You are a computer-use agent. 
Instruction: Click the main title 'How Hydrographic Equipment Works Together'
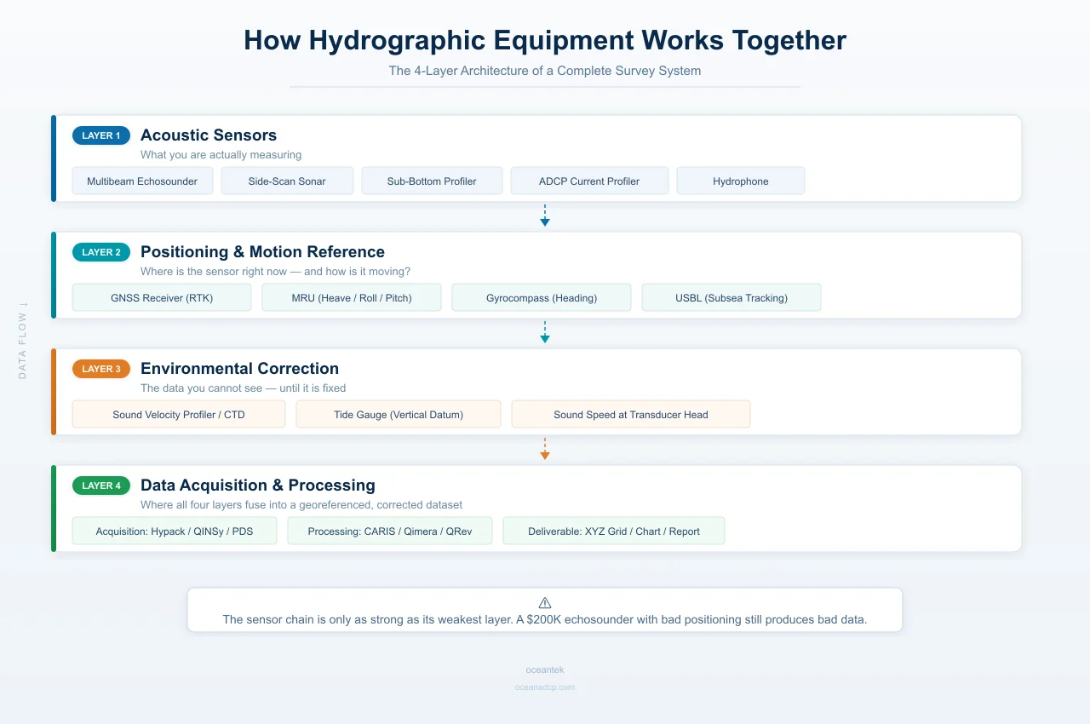coord(545,40)
